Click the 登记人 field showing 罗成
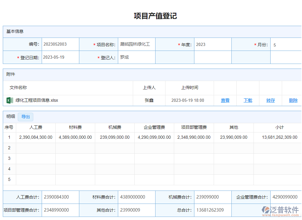Image resolution: width=302 pixels, height=220 pixels. pyautogui.click(x=136, y=57)
